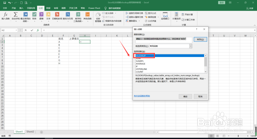Click the New document icon in quick access toolbar
The height and width of the screenshot is (139, 257).
point(22,3)
